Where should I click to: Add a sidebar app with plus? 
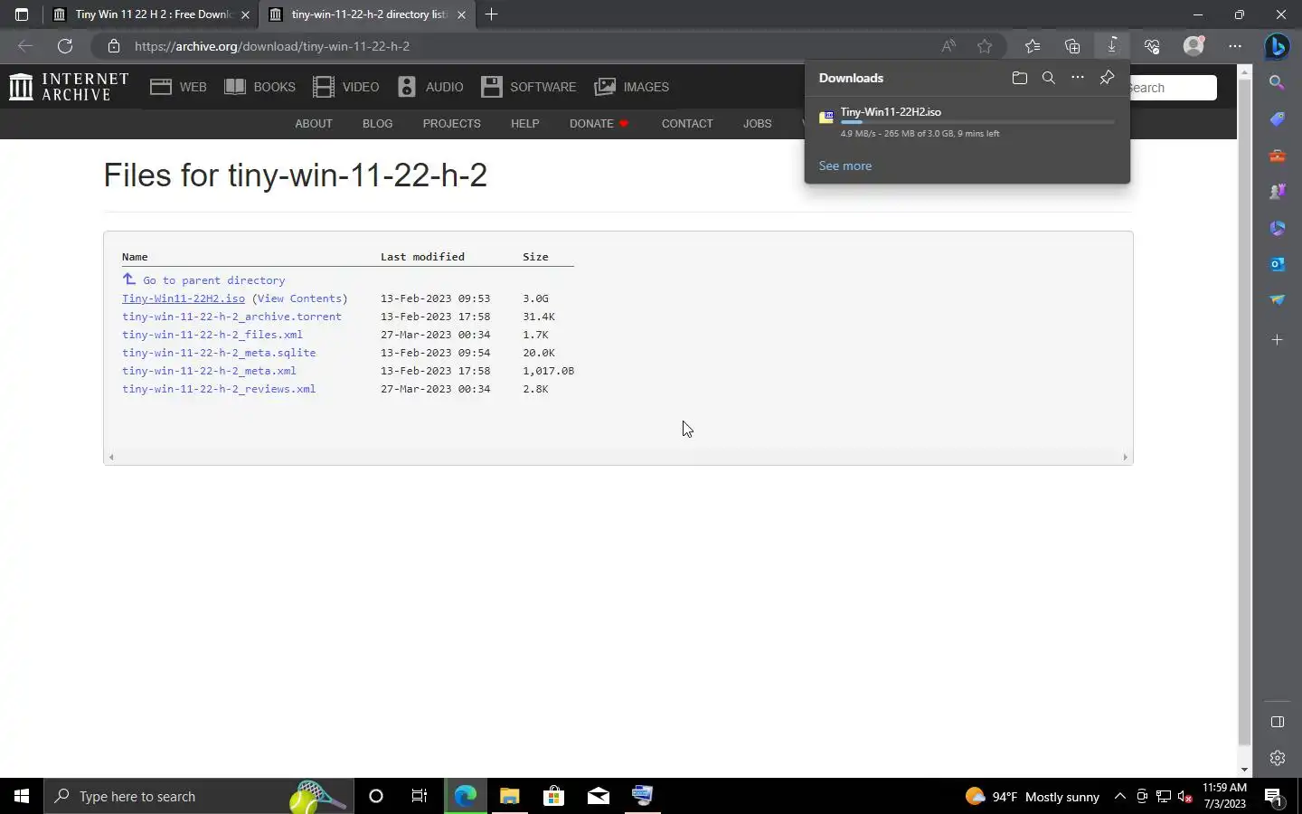1277,340
